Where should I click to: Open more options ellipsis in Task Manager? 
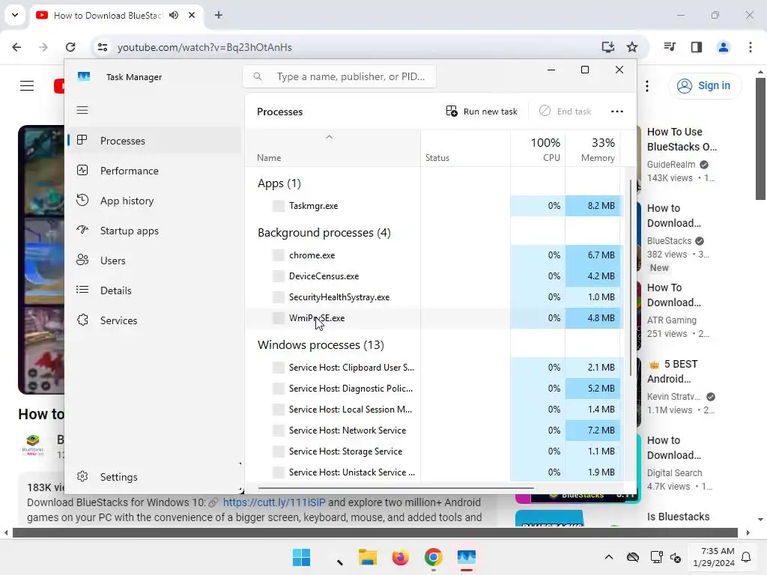(617, 112)
